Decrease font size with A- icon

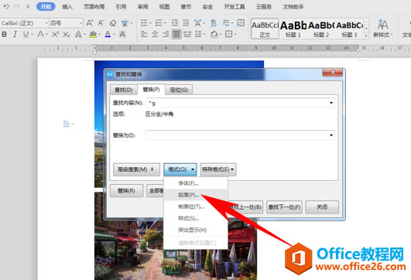101,23
